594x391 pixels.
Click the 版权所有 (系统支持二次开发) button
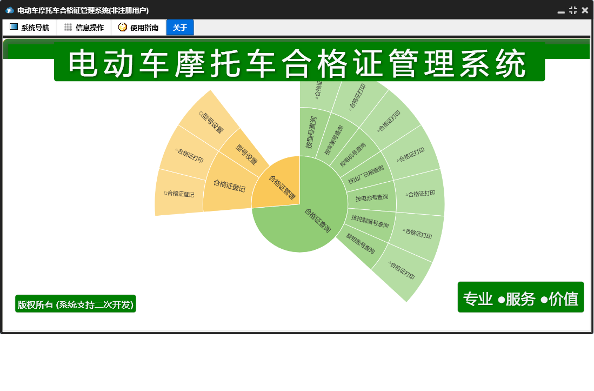point(75,304)
